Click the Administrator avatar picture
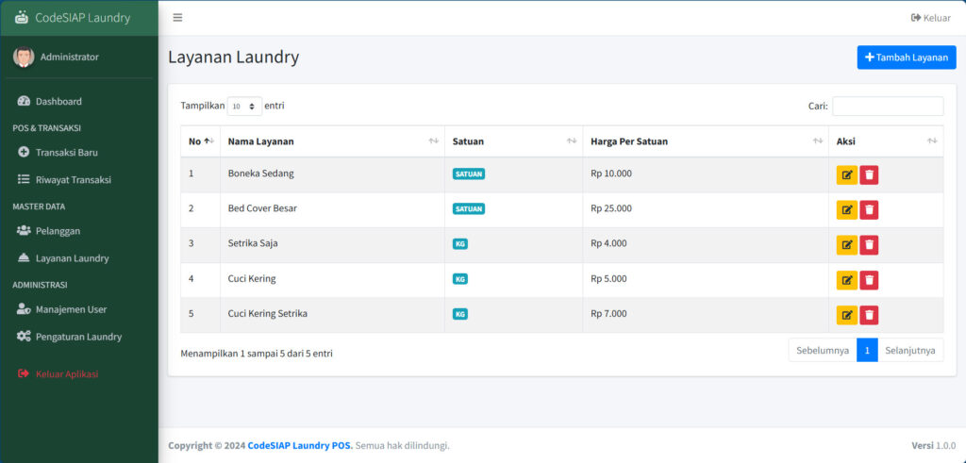The height and width of the screenshot is (463, 966). click(x=24, y=57)
